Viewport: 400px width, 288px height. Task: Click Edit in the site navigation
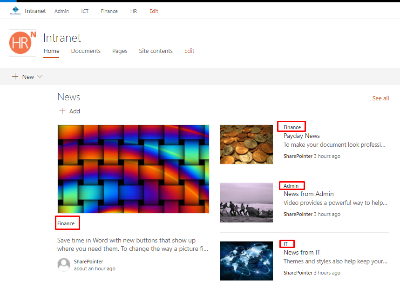[189, 51]
